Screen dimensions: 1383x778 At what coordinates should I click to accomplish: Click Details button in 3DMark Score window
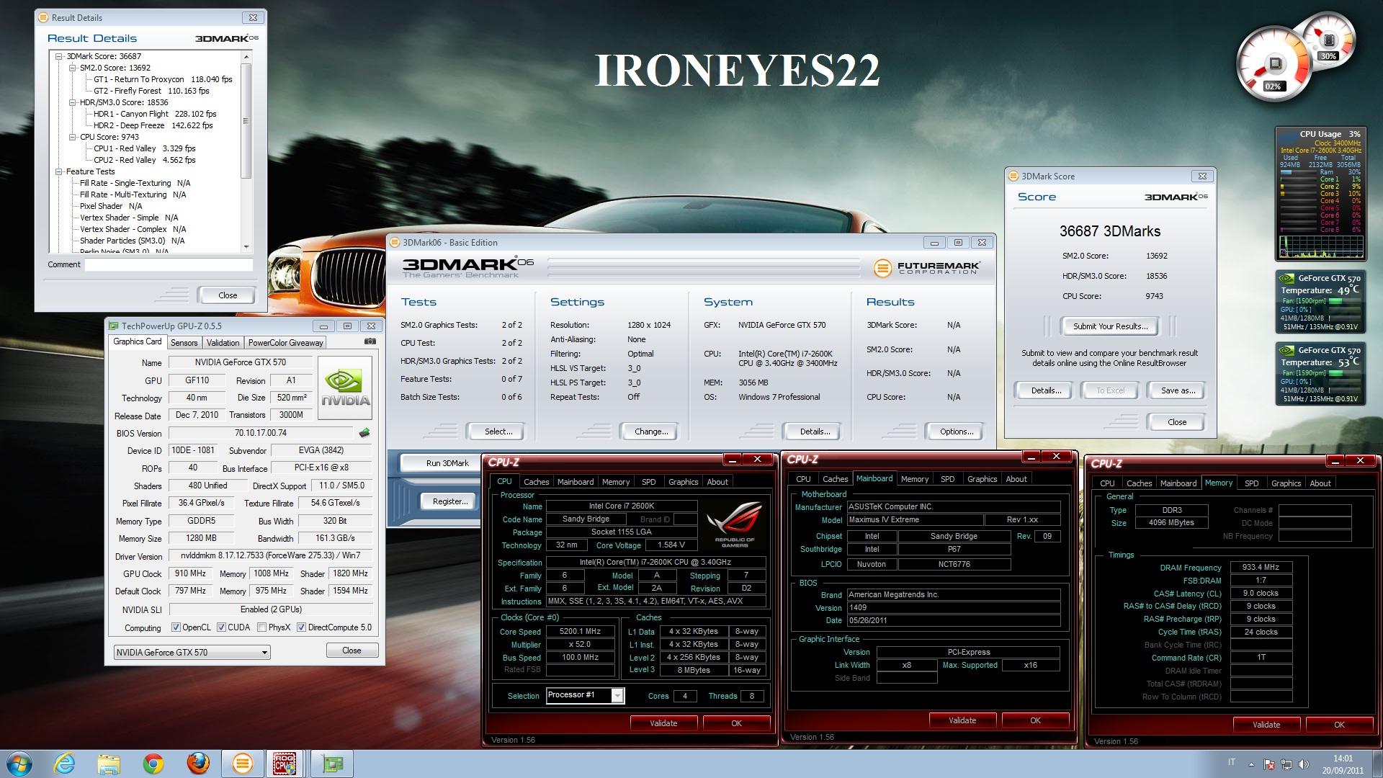click(1045, 390)
